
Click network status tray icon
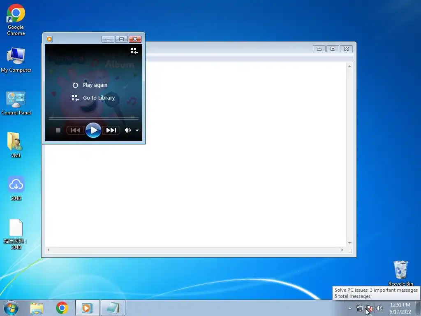pos(359,308)
